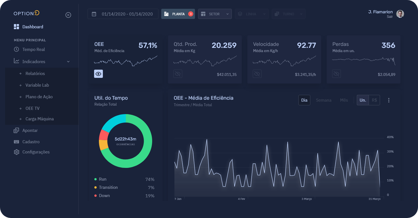Open Relatórios in the sidebar
This screenshot has width=418, height=218.
click(x=35, y=74)
